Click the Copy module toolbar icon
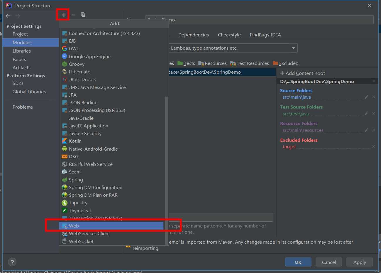The height and width of the screenshot is (273, 381). pos(83,15)
